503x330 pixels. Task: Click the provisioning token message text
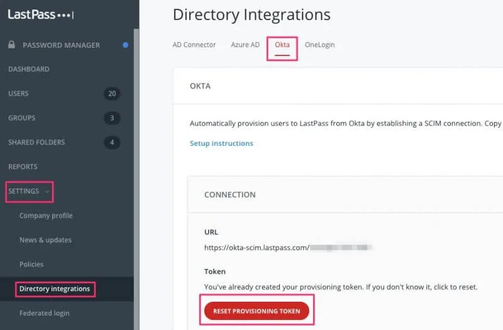point(341,287)
